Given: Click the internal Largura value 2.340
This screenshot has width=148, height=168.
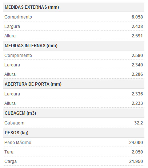Looking at the screenshot, I should pos(137,65).
